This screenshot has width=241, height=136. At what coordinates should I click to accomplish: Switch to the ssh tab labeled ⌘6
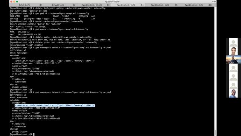pos(196,5)
